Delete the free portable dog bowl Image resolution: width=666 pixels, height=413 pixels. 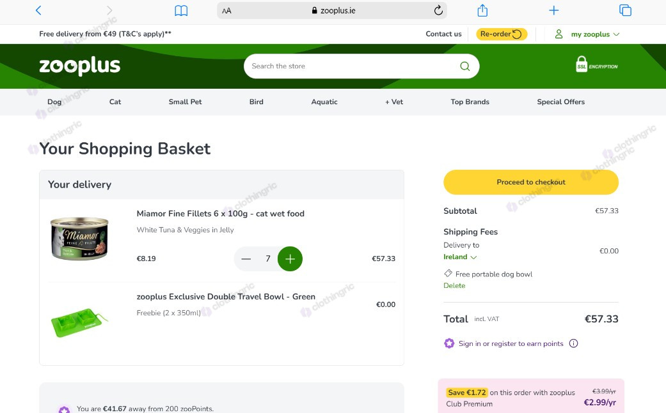(x=454, y=285)
